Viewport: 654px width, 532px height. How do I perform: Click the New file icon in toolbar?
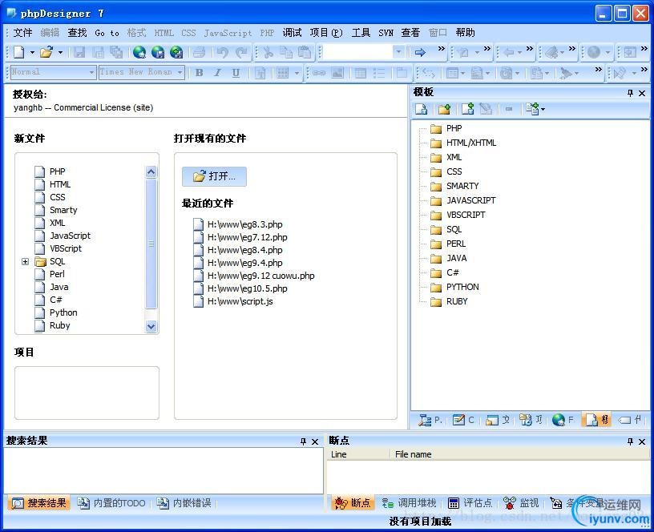[18, 52]
